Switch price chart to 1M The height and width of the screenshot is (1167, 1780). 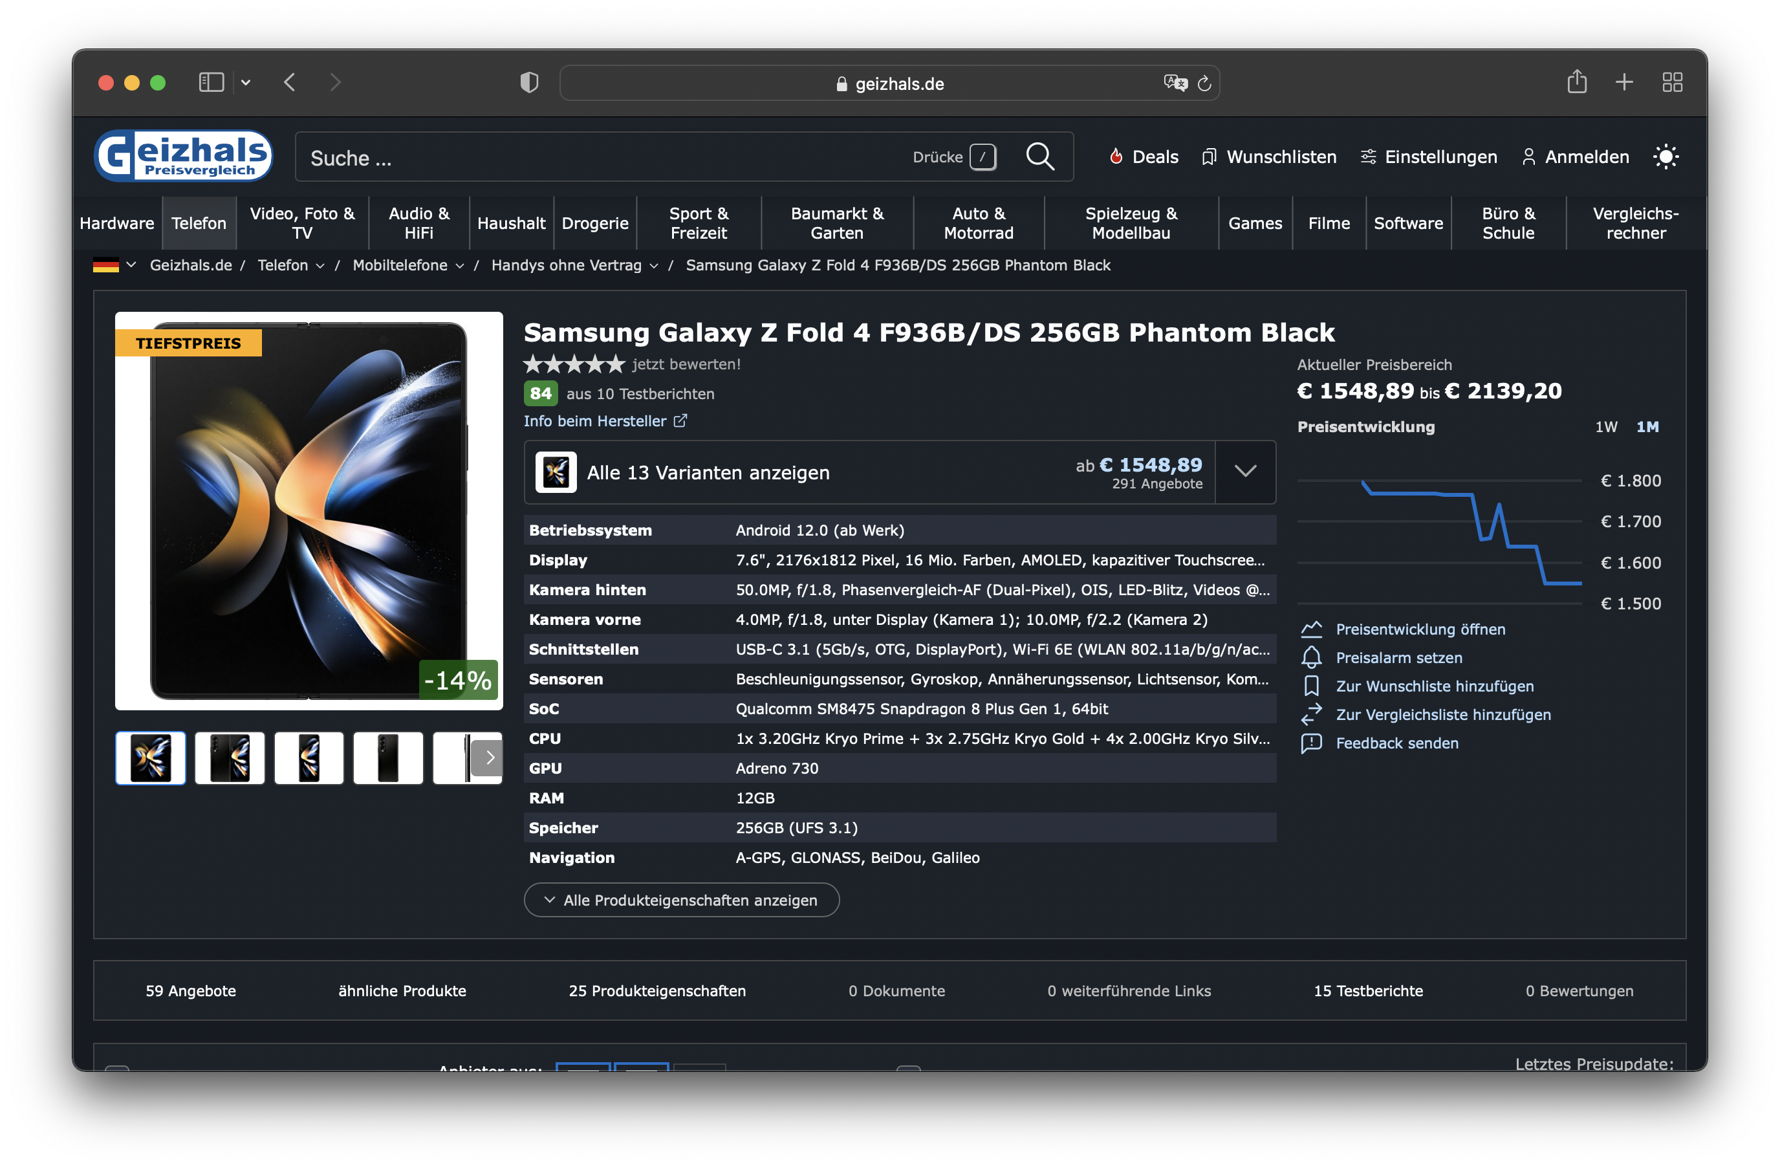click(x=1647, y=427)
